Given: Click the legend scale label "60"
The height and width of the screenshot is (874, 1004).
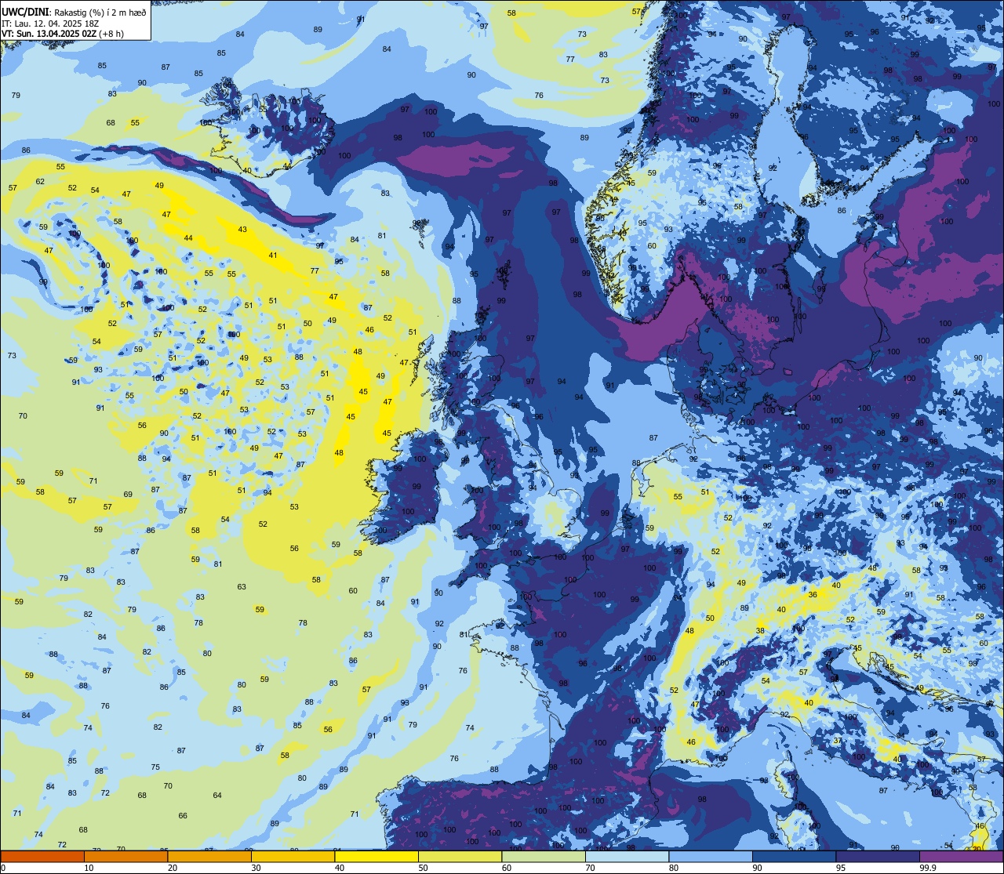Looking at the screenshot, I should coord(507,868).
